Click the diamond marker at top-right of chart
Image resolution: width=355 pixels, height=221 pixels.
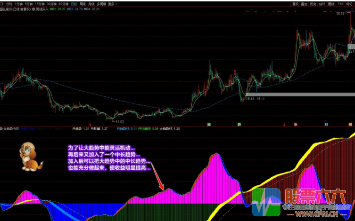point(352,9)
